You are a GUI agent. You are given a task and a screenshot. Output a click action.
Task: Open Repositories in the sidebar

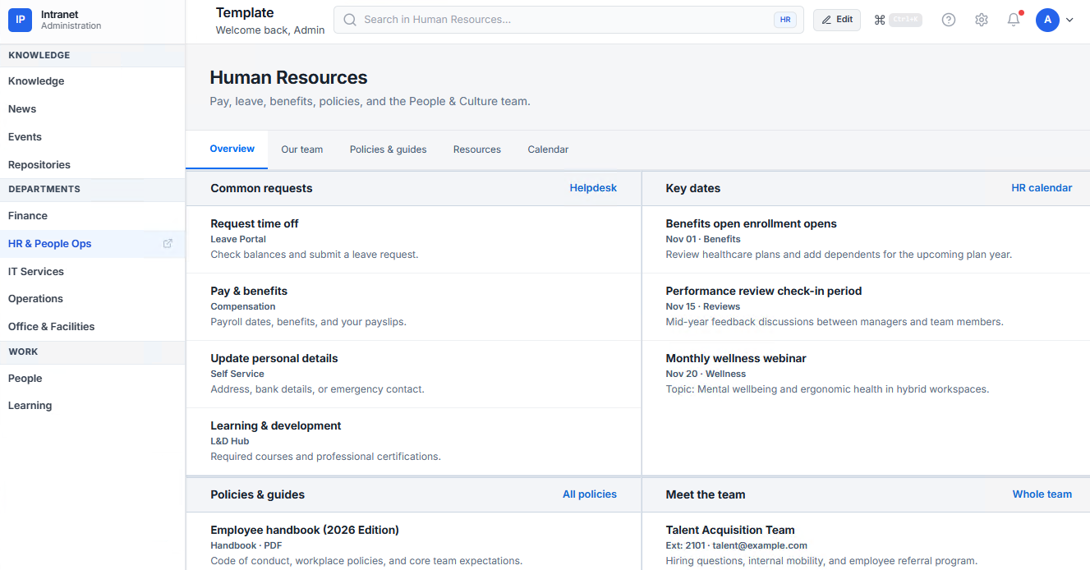click(92, 165)
